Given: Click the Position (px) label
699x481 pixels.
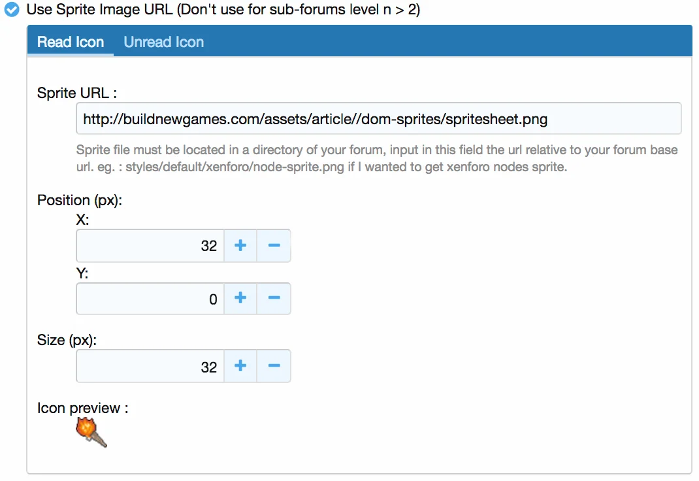Looking at the screenshot, I should 80,200.
